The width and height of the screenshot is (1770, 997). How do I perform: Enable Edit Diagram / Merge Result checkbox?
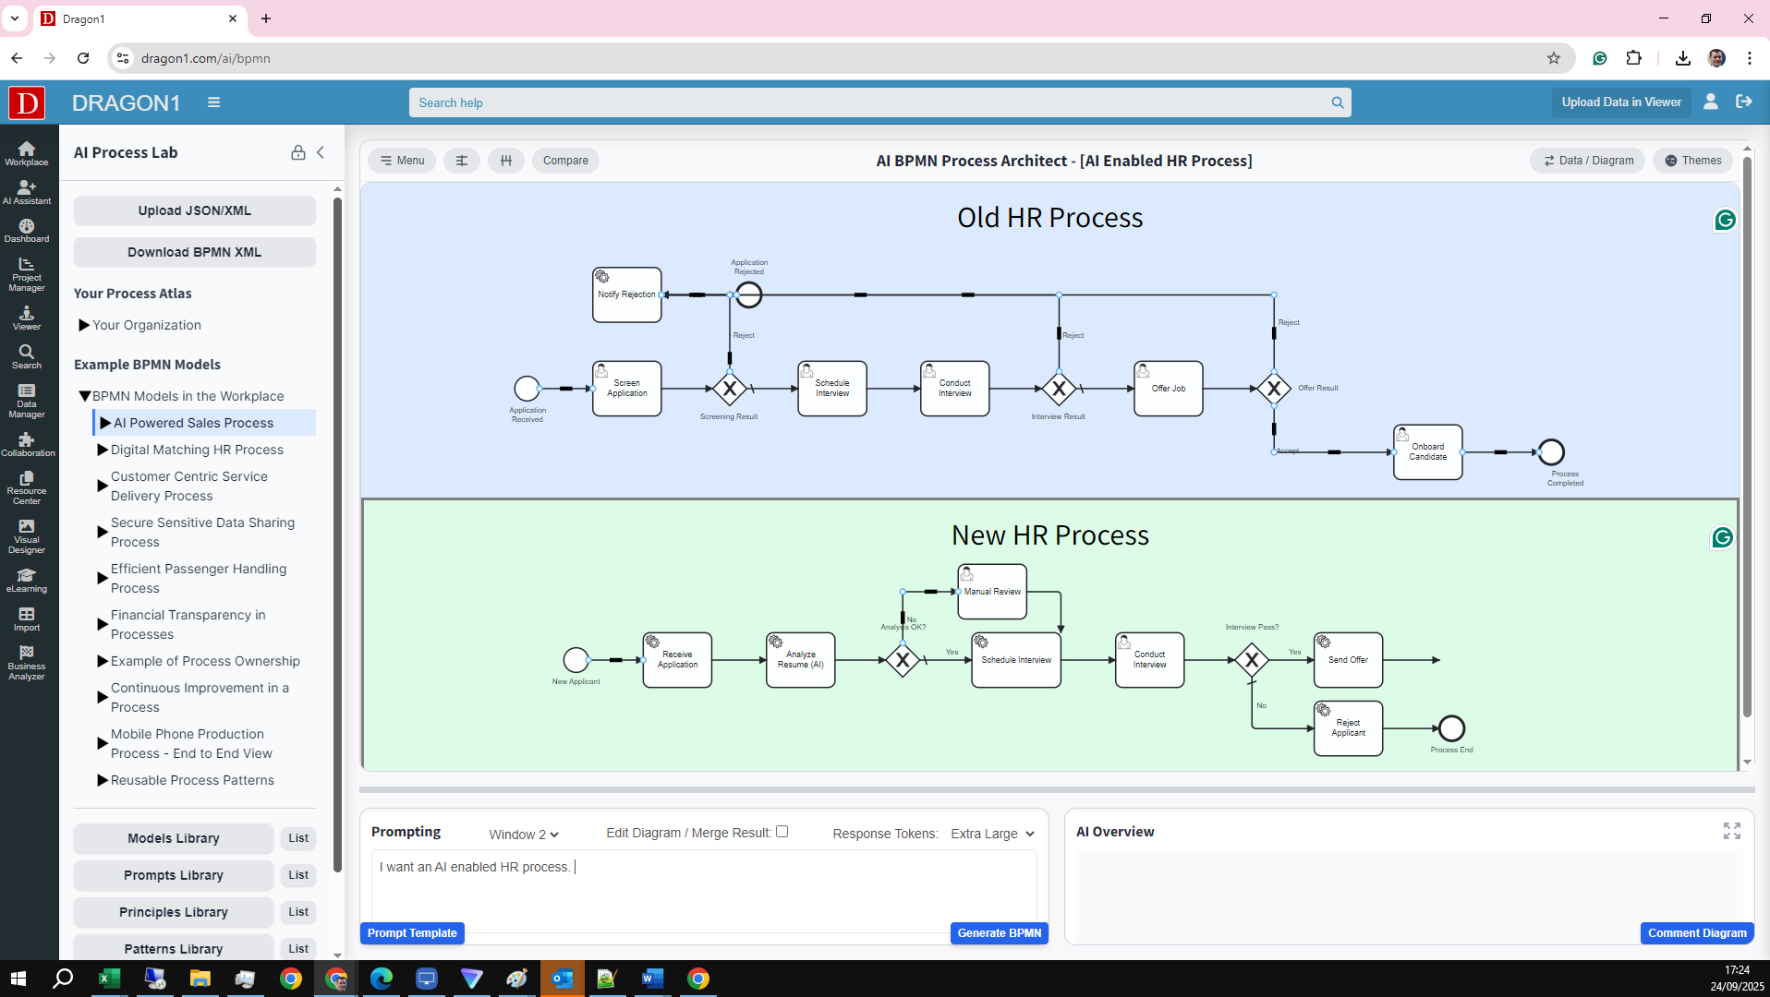click(x=782, y=831)
